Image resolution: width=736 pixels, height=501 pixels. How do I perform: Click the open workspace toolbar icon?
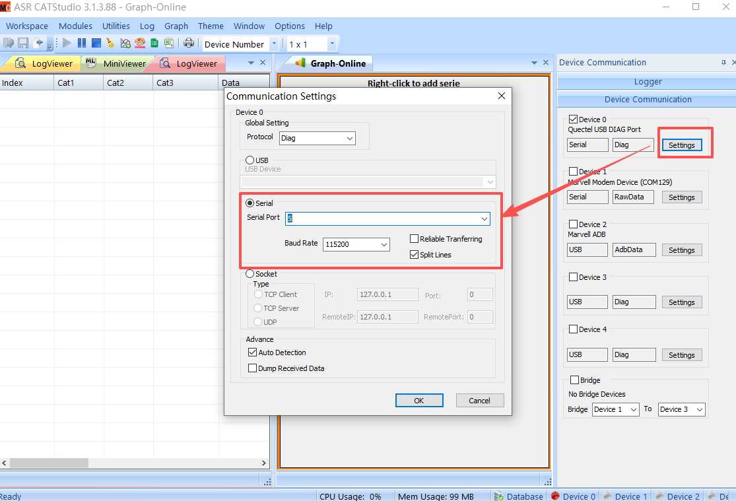[x=9, y=43]
